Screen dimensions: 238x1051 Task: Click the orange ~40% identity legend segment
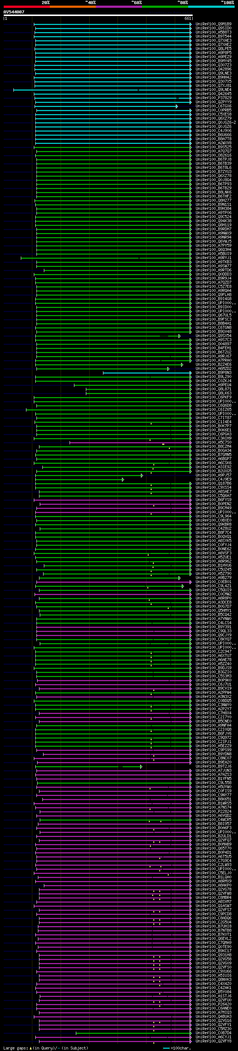(x=73, y=7)
